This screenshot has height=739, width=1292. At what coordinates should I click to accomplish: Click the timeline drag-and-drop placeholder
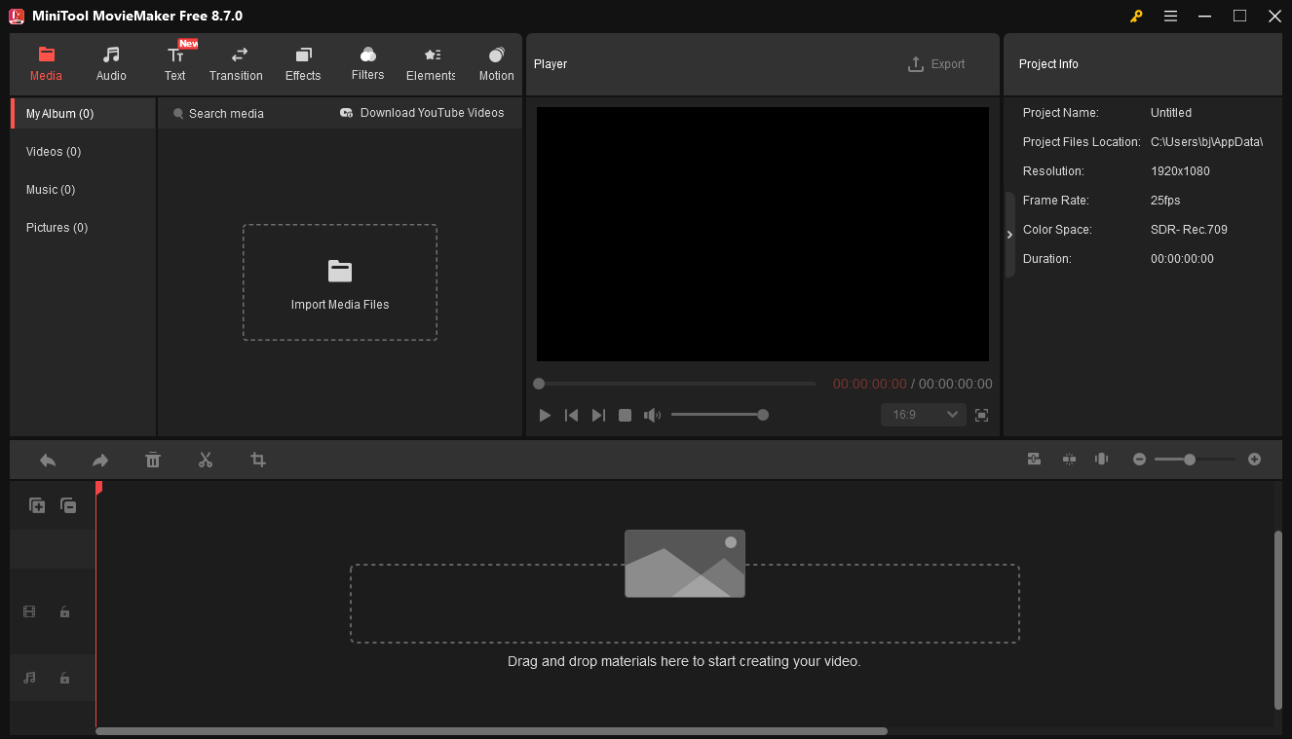(x=685, y=604)
